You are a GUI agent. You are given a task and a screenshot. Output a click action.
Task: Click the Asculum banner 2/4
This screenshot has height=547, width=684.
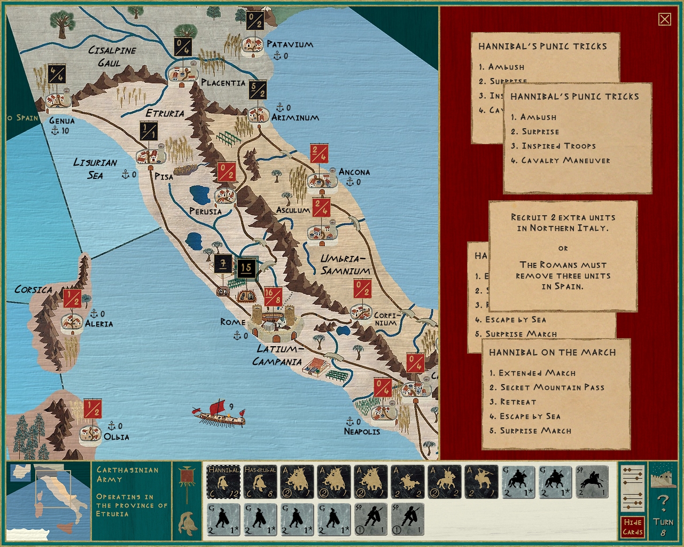321,207
